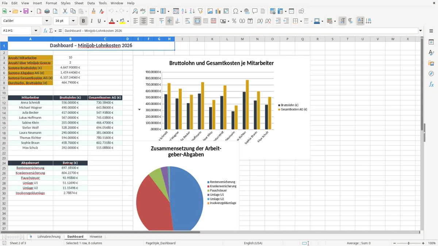Viewport: 438px width, 246px height.
Task: Toggle Merge and Center Cells
Action: (197, 21)
